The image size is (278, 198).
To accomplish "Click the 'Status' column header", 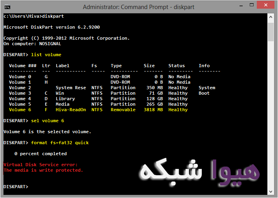I will [176, 66].
